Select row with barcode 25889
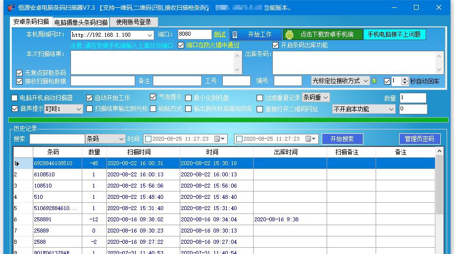454x254 pixels. [x=224, y=231]
